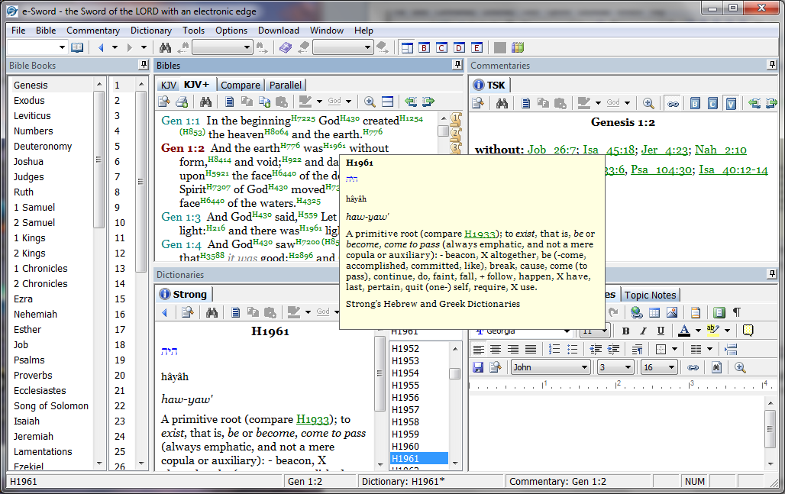Click the Strong dictionary back arrow
This screenshot has height=494, width=785.
click(x=164, y=312)
